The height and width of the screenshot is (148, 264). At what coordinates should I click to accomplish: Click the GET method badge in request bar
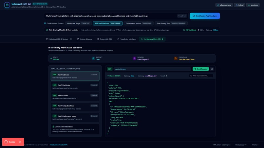pos(110,69)
